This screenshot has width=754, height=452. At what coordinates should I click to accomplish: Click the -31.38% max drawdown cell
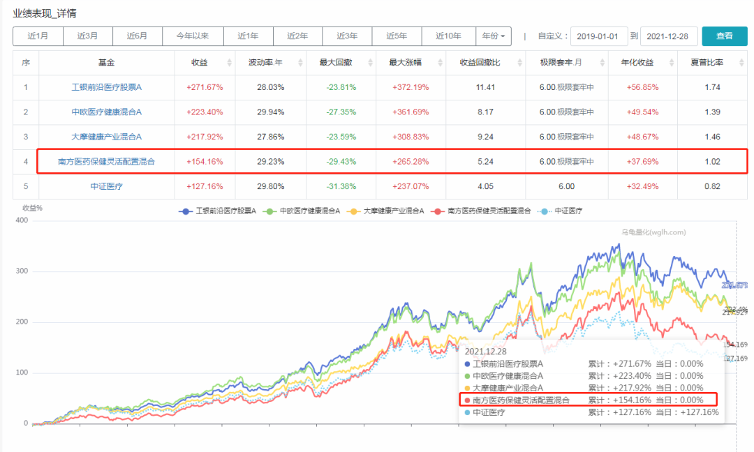coord(341,186)
